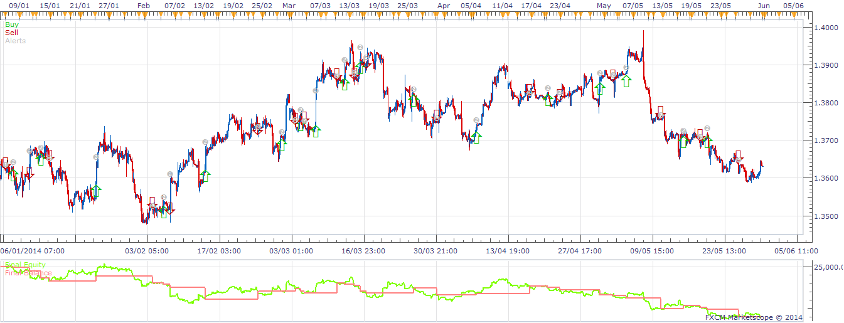This screenshot has width=844, height=323.
Task: Click the 17/02 03:00 time label
Action: pyautogui.click(x=220, y=251)
